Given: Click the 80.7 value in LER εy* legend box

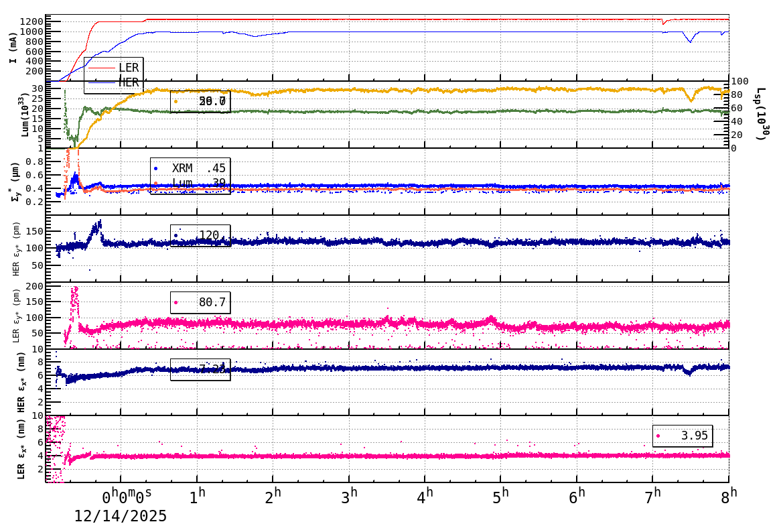Looking at the screenshot, I should [212, 302].
